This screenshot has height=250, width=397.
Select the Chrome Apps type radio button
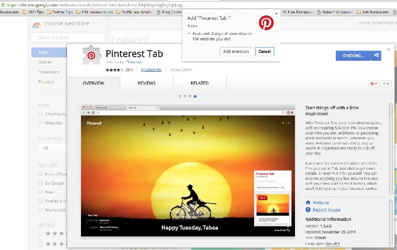pyautogui.click(x=40, y=114)
